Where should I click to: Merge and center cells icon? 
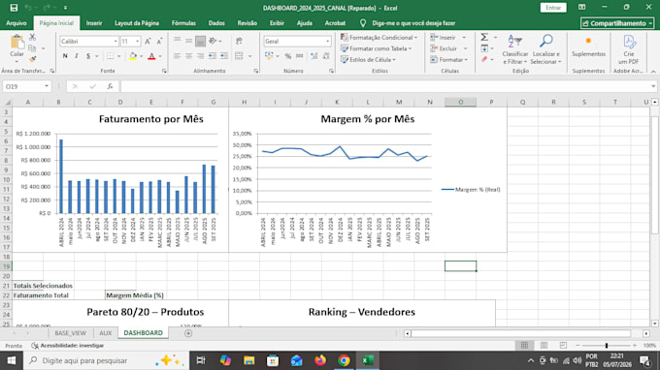click(239, 56)
